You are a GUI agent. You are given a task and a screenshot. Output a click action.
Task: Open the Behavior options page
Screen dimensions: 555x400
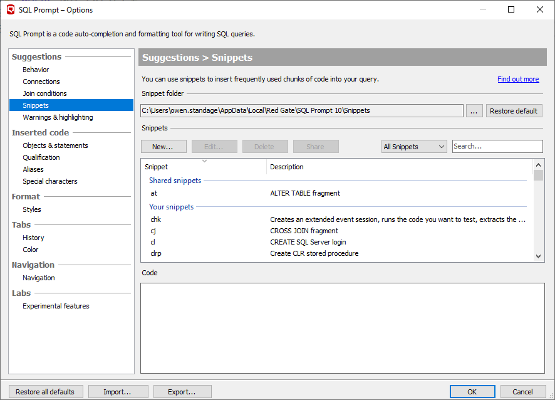[x=36, y=70]
